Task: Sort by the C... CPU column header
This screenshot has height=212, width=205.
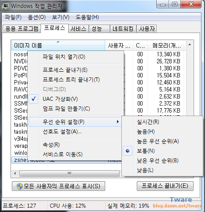Action: 140,45
